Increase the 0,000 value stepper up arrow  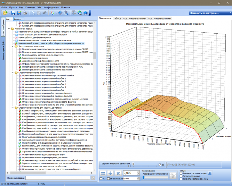click(138, 172)
